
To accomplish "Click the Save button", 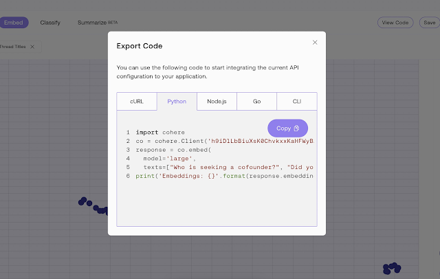I will [430, 23].
